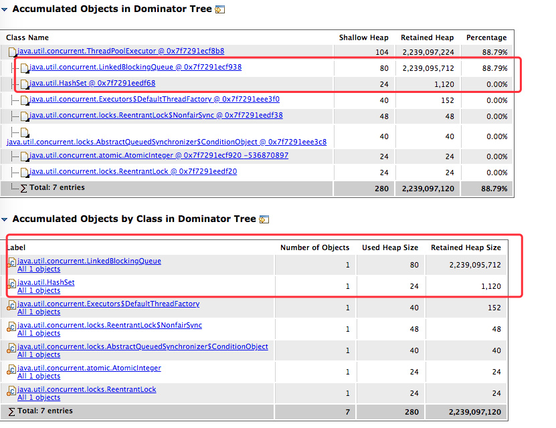Open AtomicInteger @ 0x7f7291ecf920 object link
This screenshot has width=556, height=428.
pos(159,155)
